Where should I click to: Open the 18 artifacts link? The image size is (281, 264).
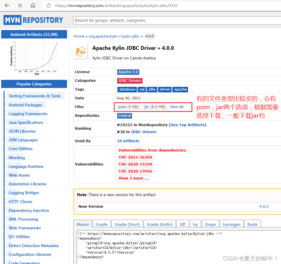click(128, 141)
